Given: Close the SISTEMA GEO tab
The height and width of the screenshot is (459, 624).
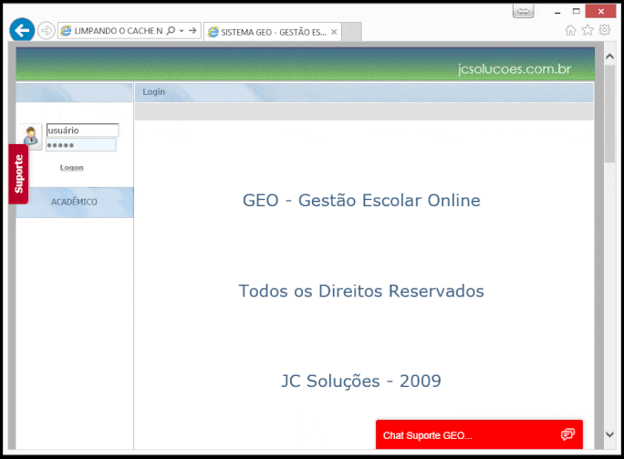Looking at the screenshot, I should tap(334, 32).
